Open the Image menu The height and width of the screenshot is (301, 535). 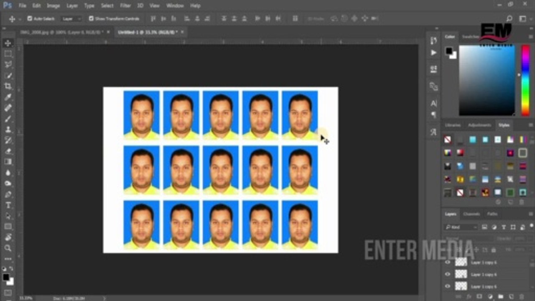[x=53, y=6]
